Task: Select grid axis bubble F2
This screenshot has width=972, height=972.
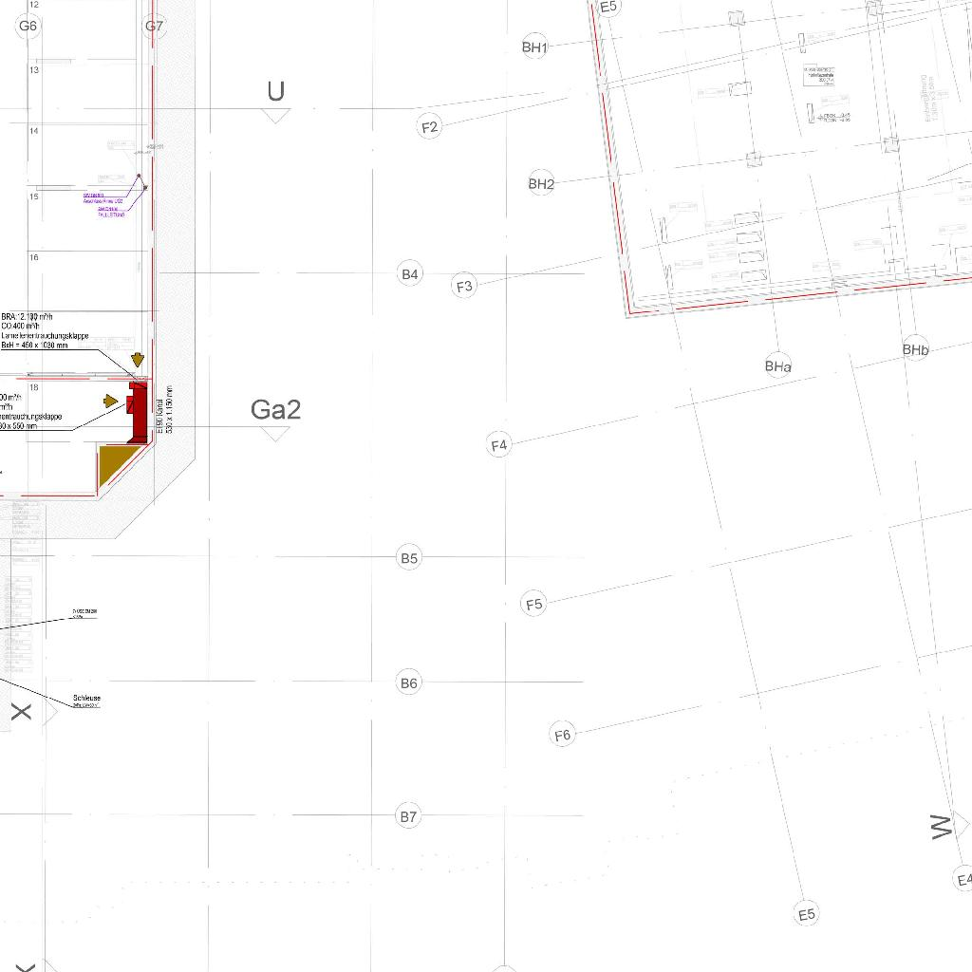Action: [x=430, y=126]
